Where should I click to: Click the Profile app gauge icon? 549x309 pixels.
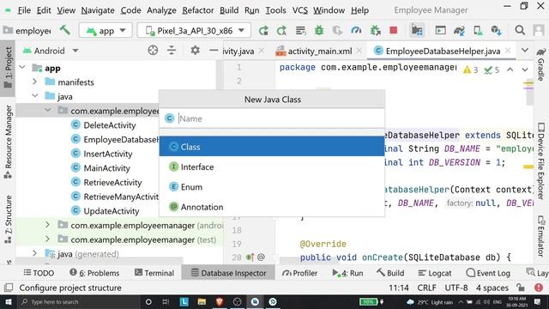pos(356,31)
